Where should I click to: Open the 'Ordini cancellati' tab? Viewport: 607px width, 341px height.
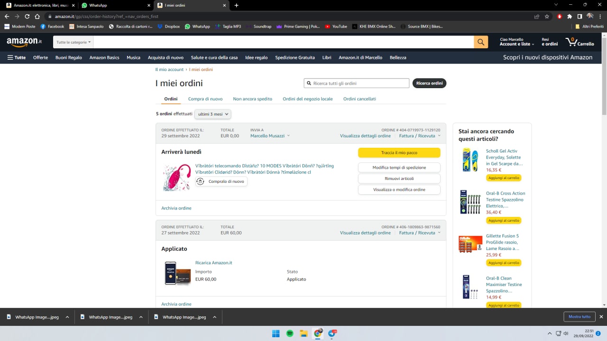coord(359,99)
